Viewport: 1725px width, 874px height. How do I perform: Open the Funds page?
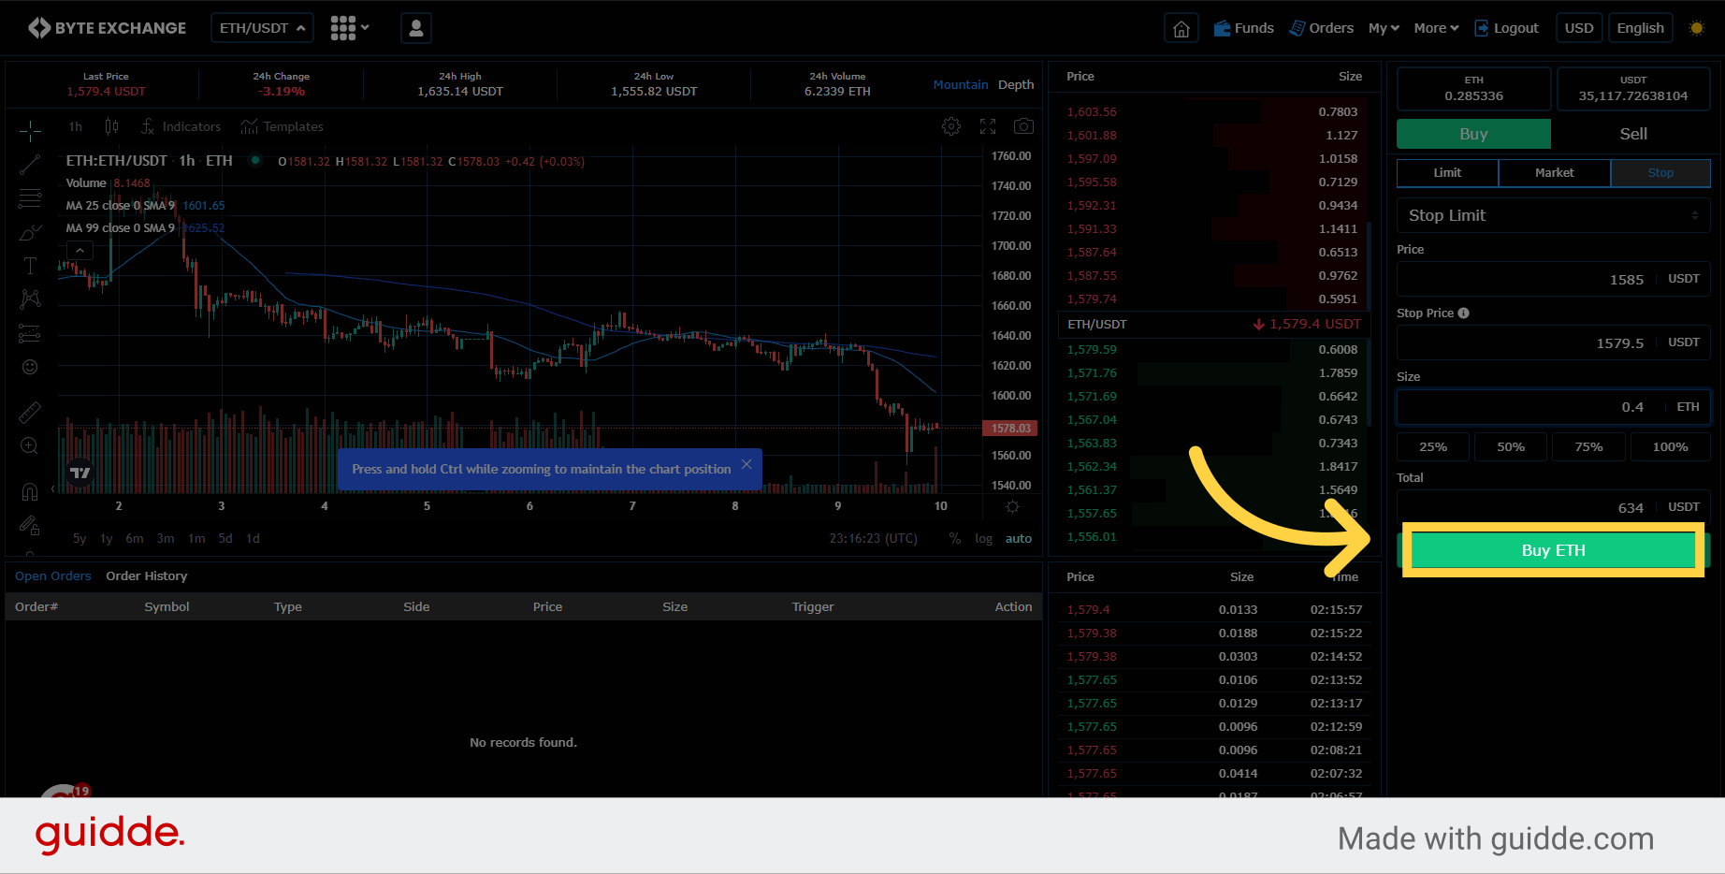tap(1244, 28)
